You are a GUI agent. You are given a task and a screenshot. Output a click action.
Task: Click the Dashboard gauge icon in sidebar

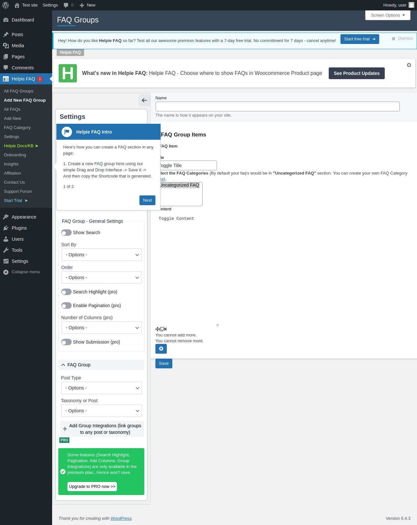[x=6, y=20]
